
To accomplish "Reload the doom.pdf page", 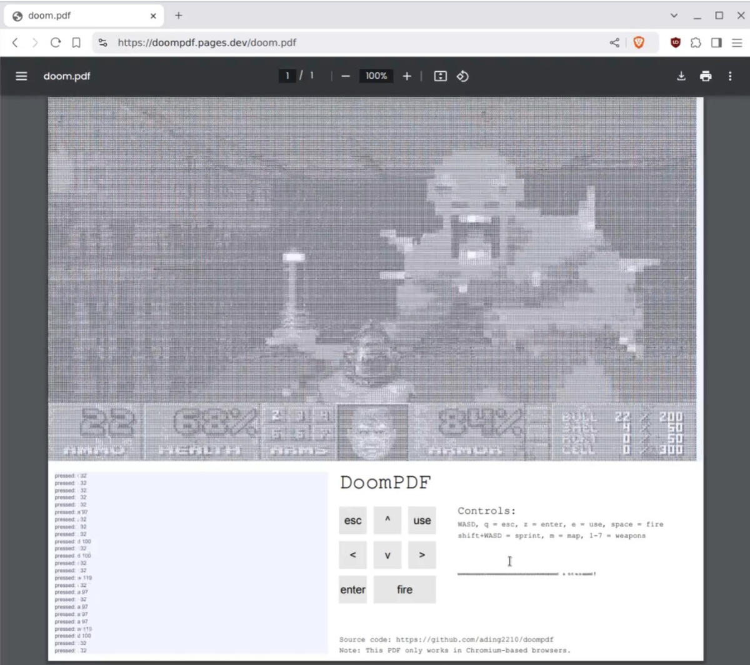I will [x=56, y=42].
